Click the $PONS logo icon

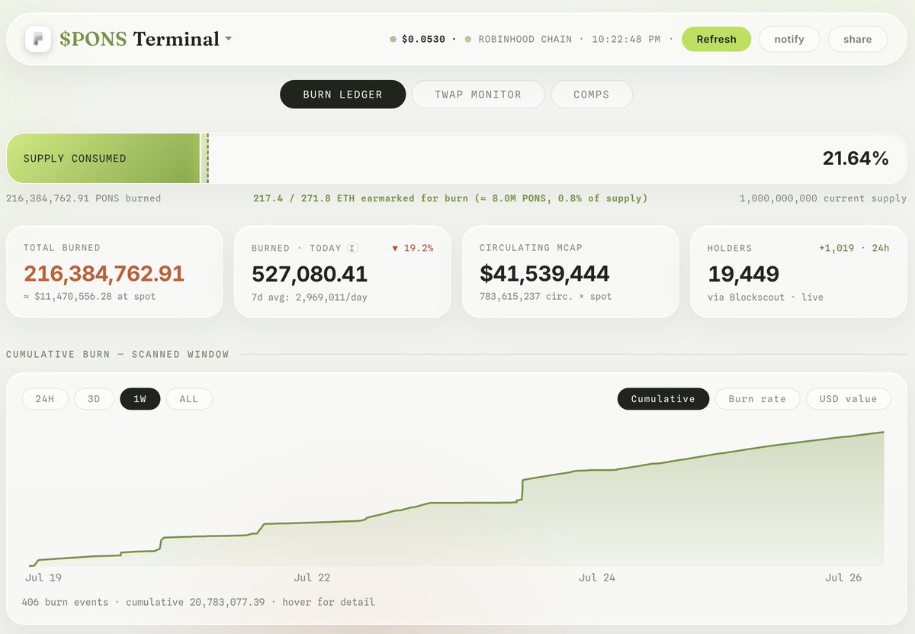click(x=38, y=39)
